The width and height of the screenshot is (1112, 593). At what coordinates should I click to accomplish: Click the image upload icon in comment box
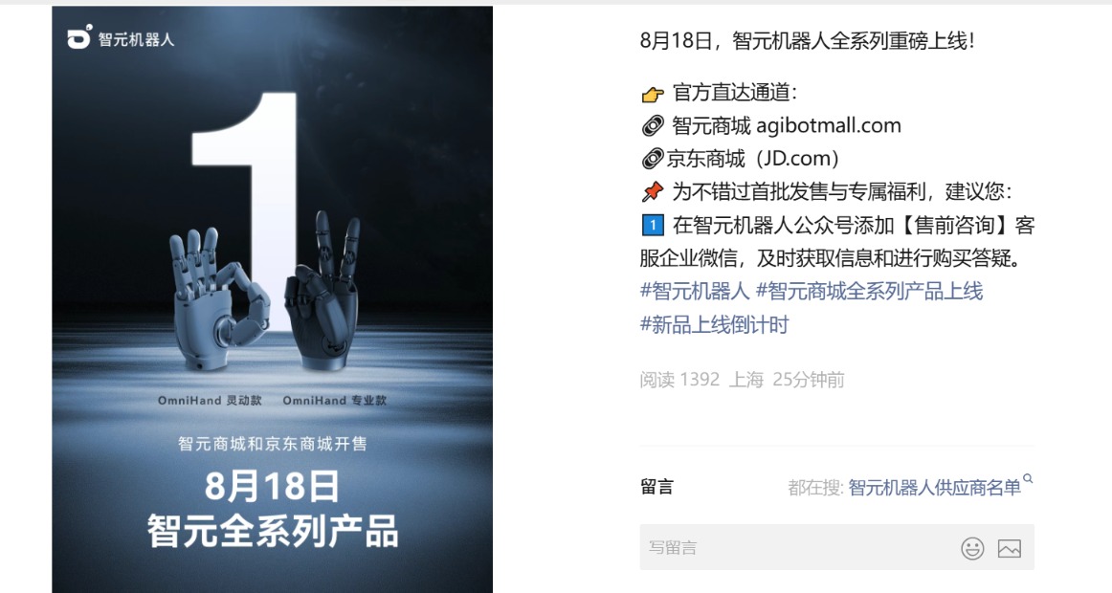1010,548
